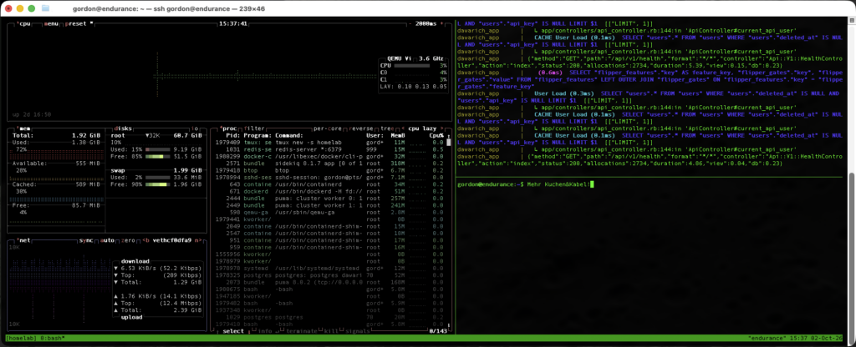Screen dimensions: 856x347
Task: Select previous sort column left arrow
Action: point(405,128)
